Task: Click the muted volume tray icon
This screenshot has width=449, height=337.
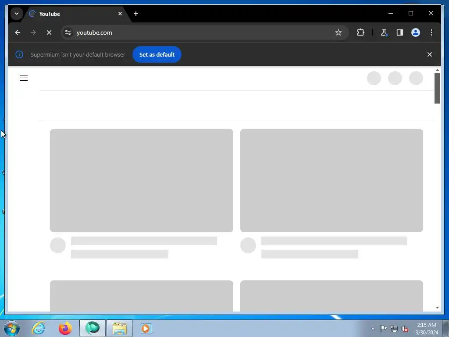Action: (x=405, y=329)
